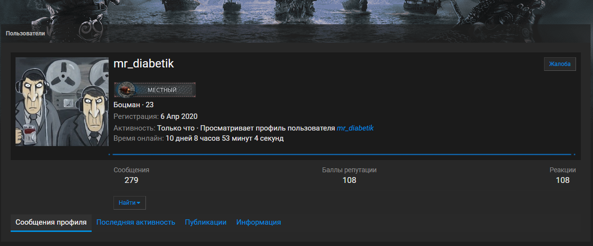This screenshot has width=593, height=246.
Task: Click the Боцман · 23 title text
Action: coord(133,105)
